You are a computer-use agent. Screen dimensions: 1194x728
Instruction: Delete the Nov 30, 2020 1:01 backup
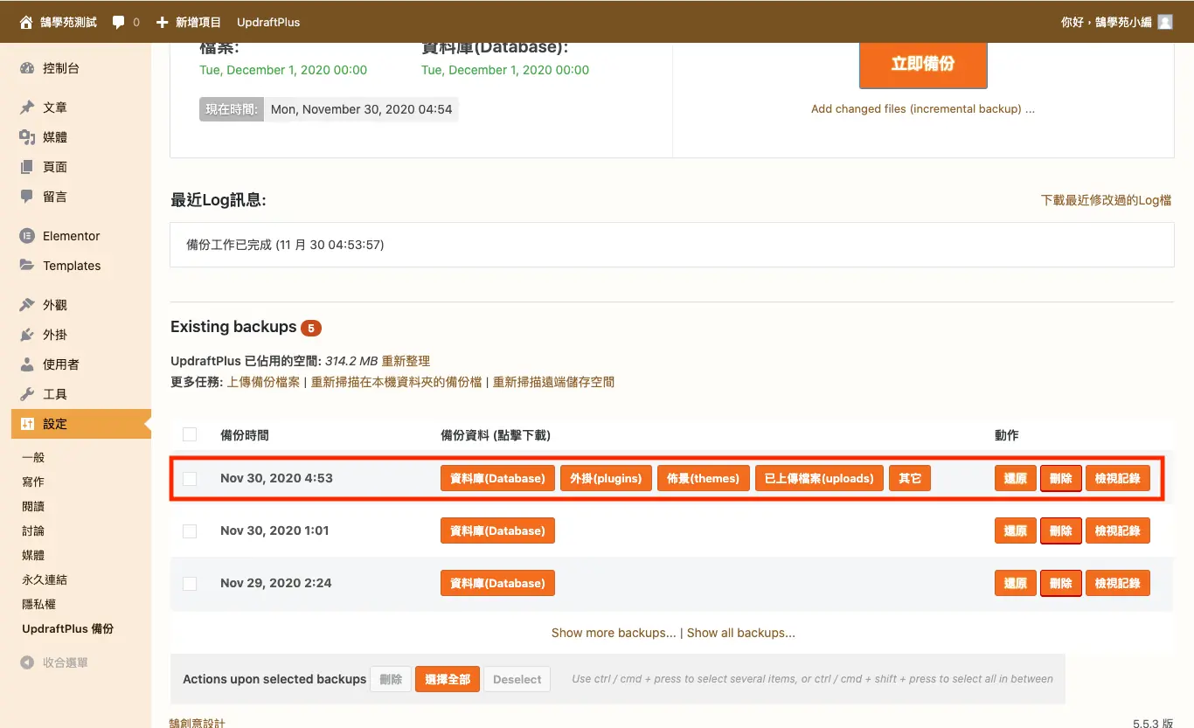[x=1061, y=530]
